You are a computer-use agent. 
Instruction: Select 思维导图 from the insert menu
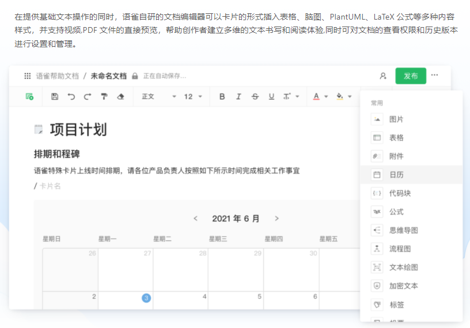[411, 231]
